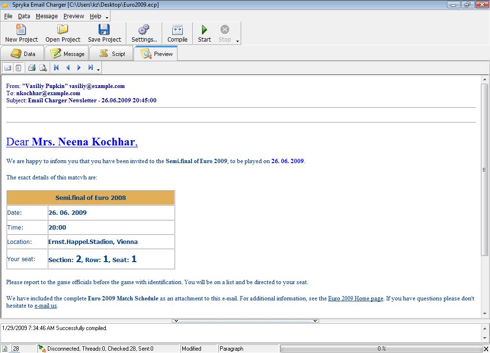This screenshot has height=353, width=490.
Task: Open a project with Open Project
Action: click(63, 33)
